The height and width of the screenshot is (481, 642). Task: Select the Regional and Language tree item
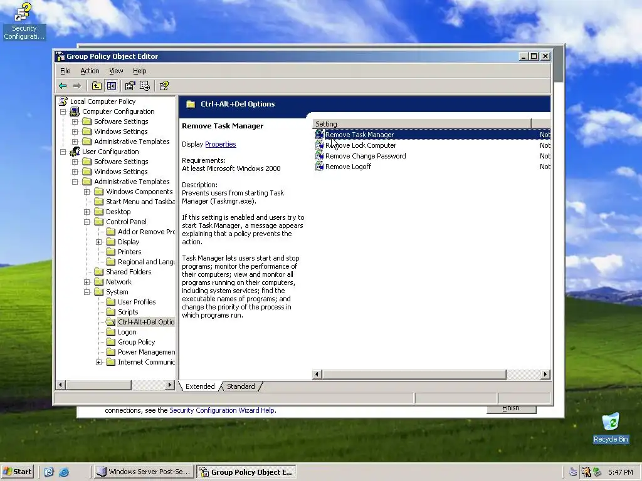(146, 262)
